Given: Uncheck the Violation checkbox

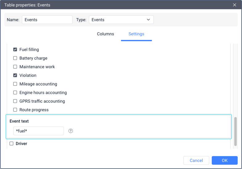Looking at the screenshot, I should tap(15, 75).
